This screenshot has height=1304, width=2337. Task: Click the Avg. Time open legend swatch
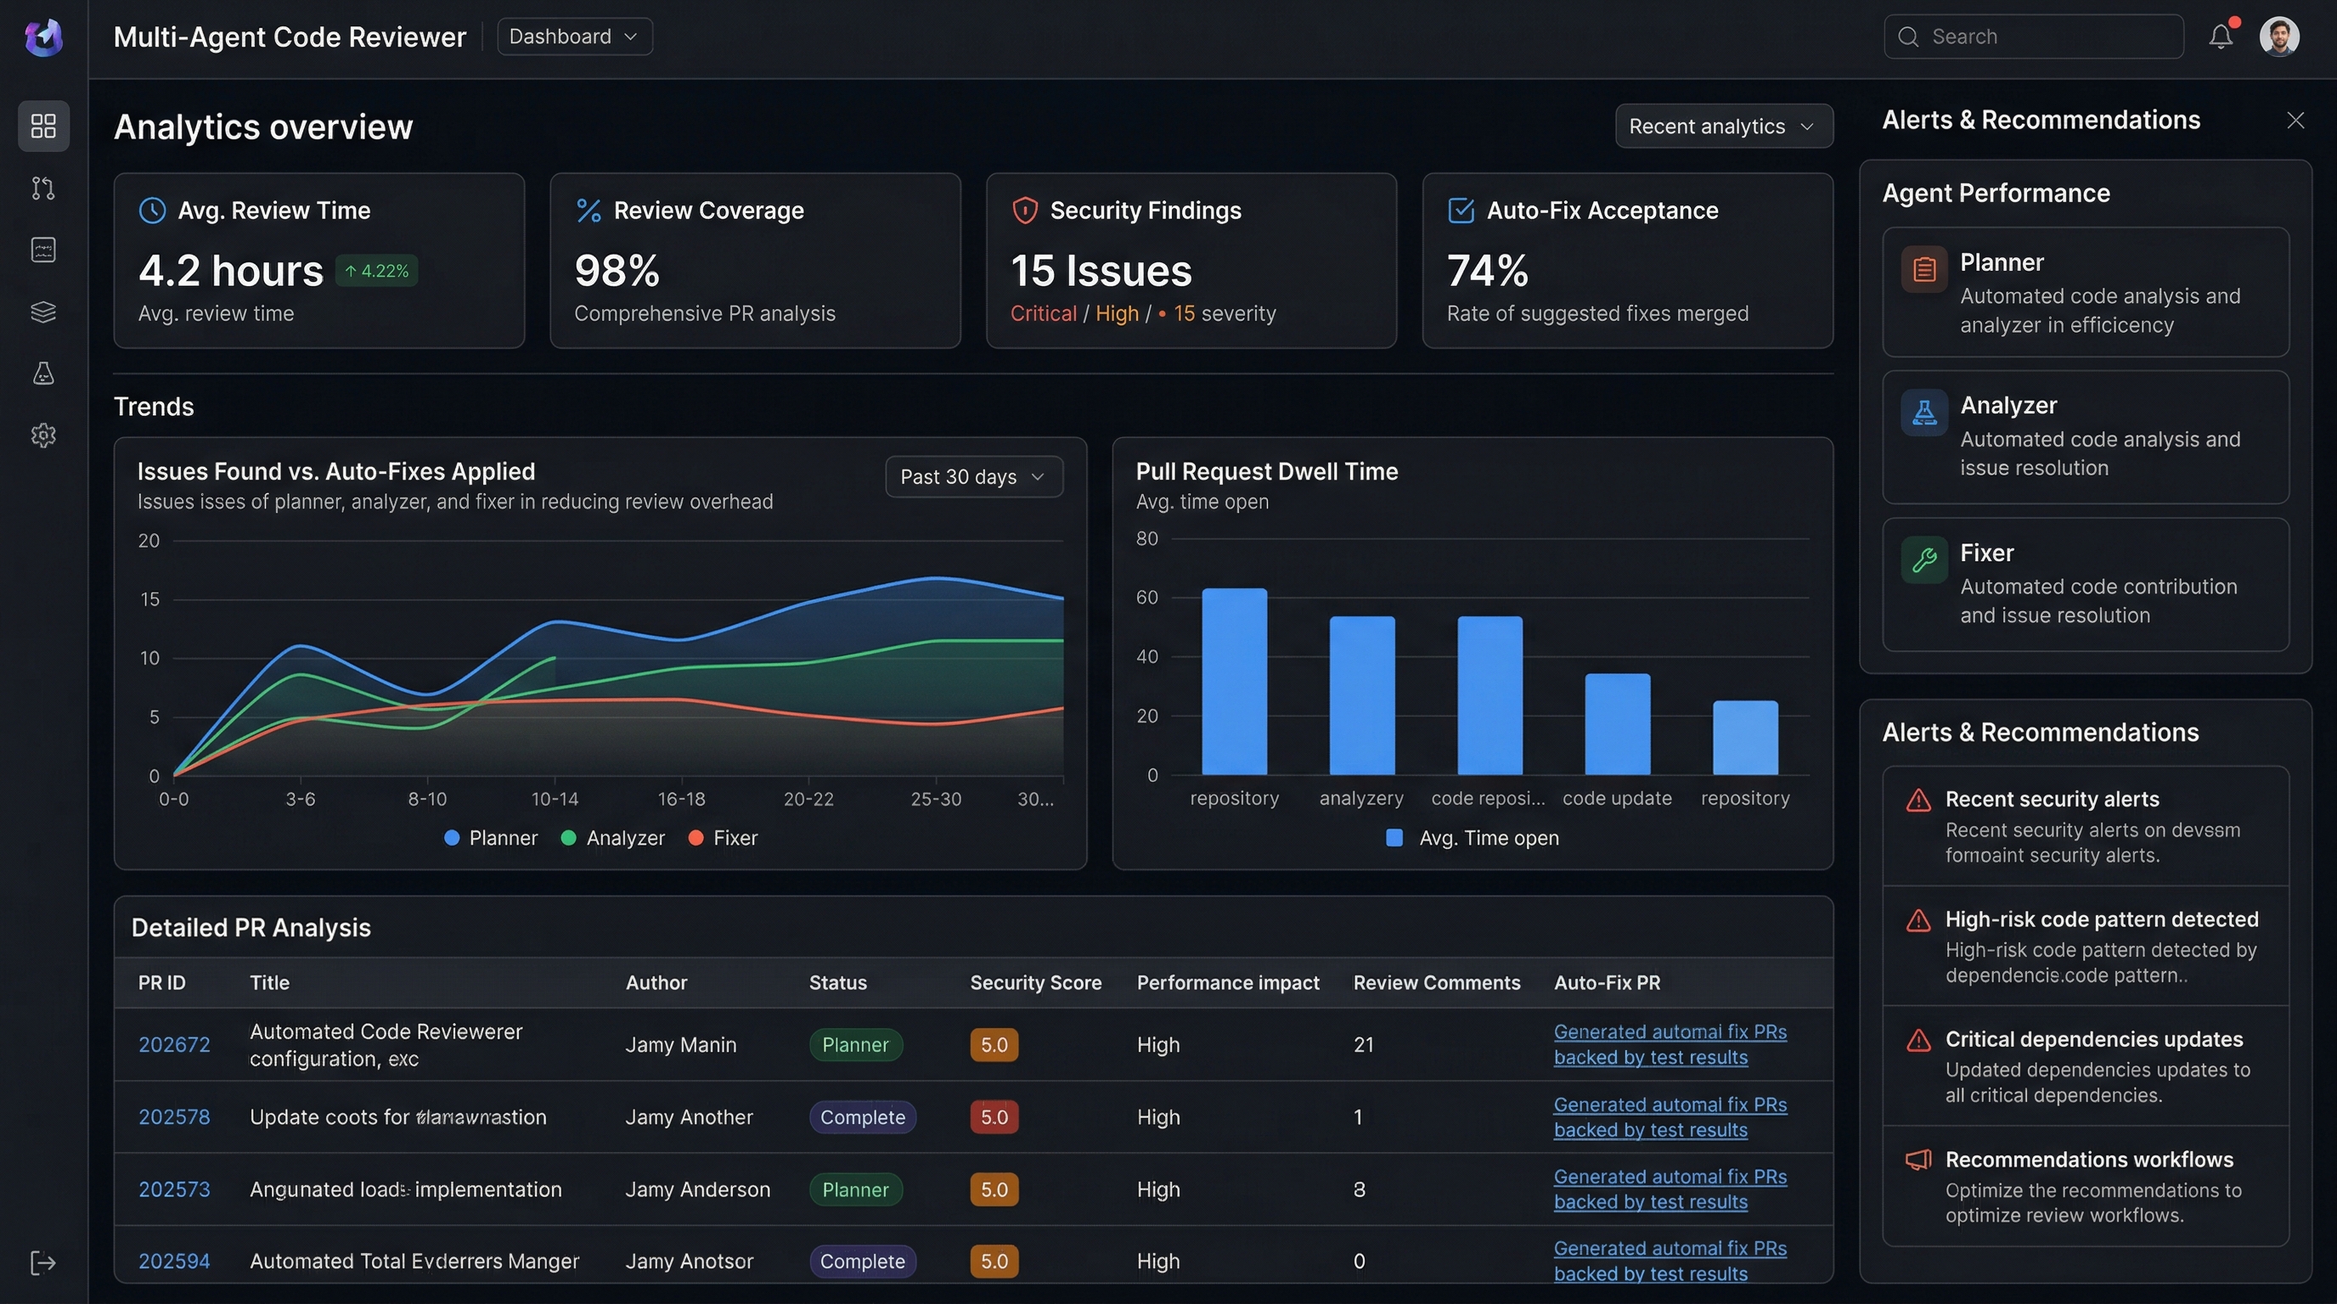[x=1394, y=838]
